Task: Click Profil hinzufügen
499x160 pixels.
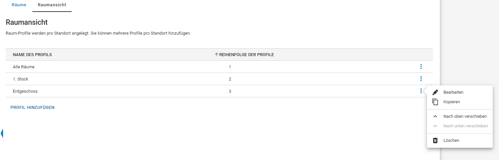Action: pyautogui.click(x=32, y=108)
